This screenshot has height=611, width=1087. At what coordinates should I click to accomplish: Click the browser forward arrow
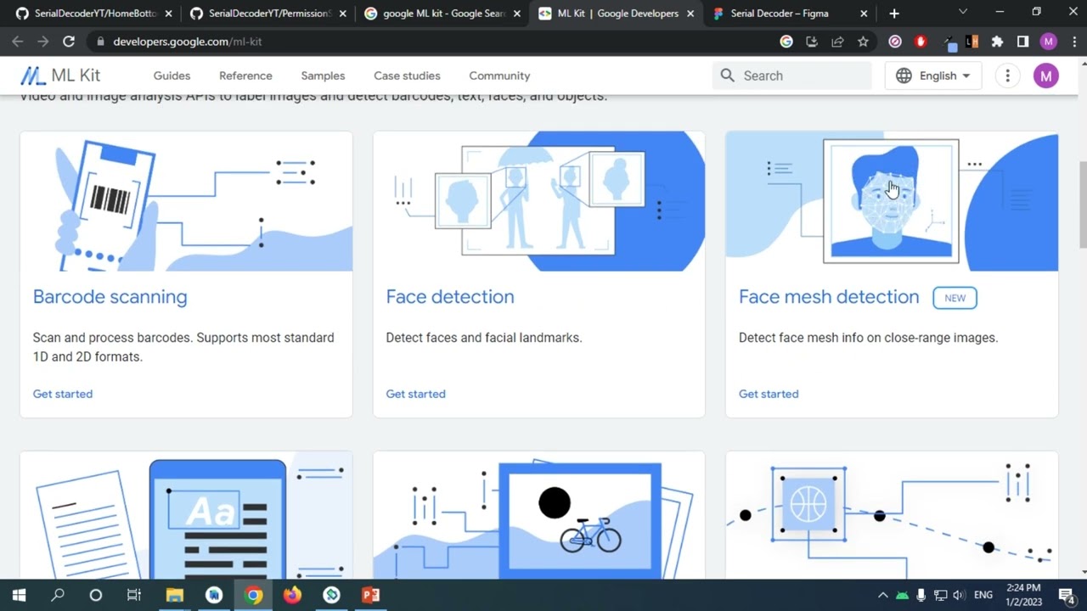tap(43, 42)
